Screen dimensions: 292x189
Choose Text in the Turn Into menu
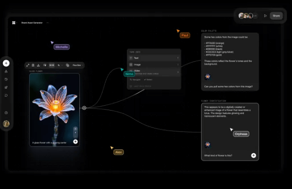pos(154,58)
